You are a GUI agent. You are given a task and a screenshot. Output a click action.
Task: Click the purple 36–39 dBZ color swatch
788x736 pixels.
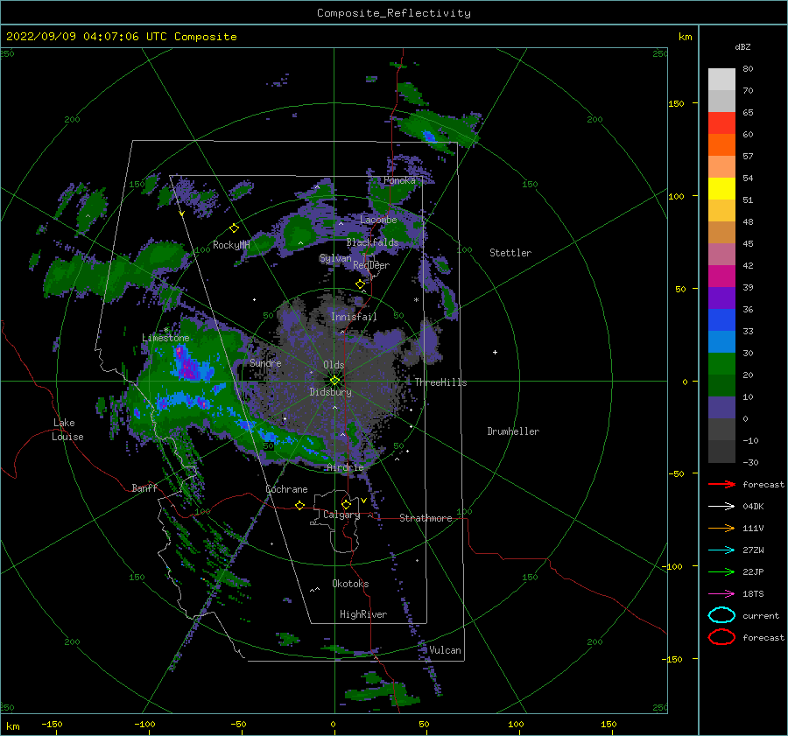721,298
